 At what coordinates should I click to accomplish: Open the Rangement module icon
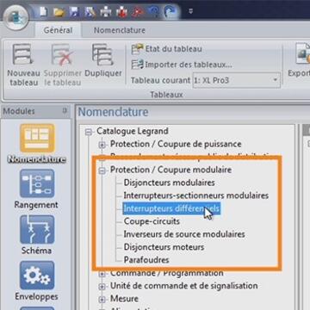click(37, 183)
